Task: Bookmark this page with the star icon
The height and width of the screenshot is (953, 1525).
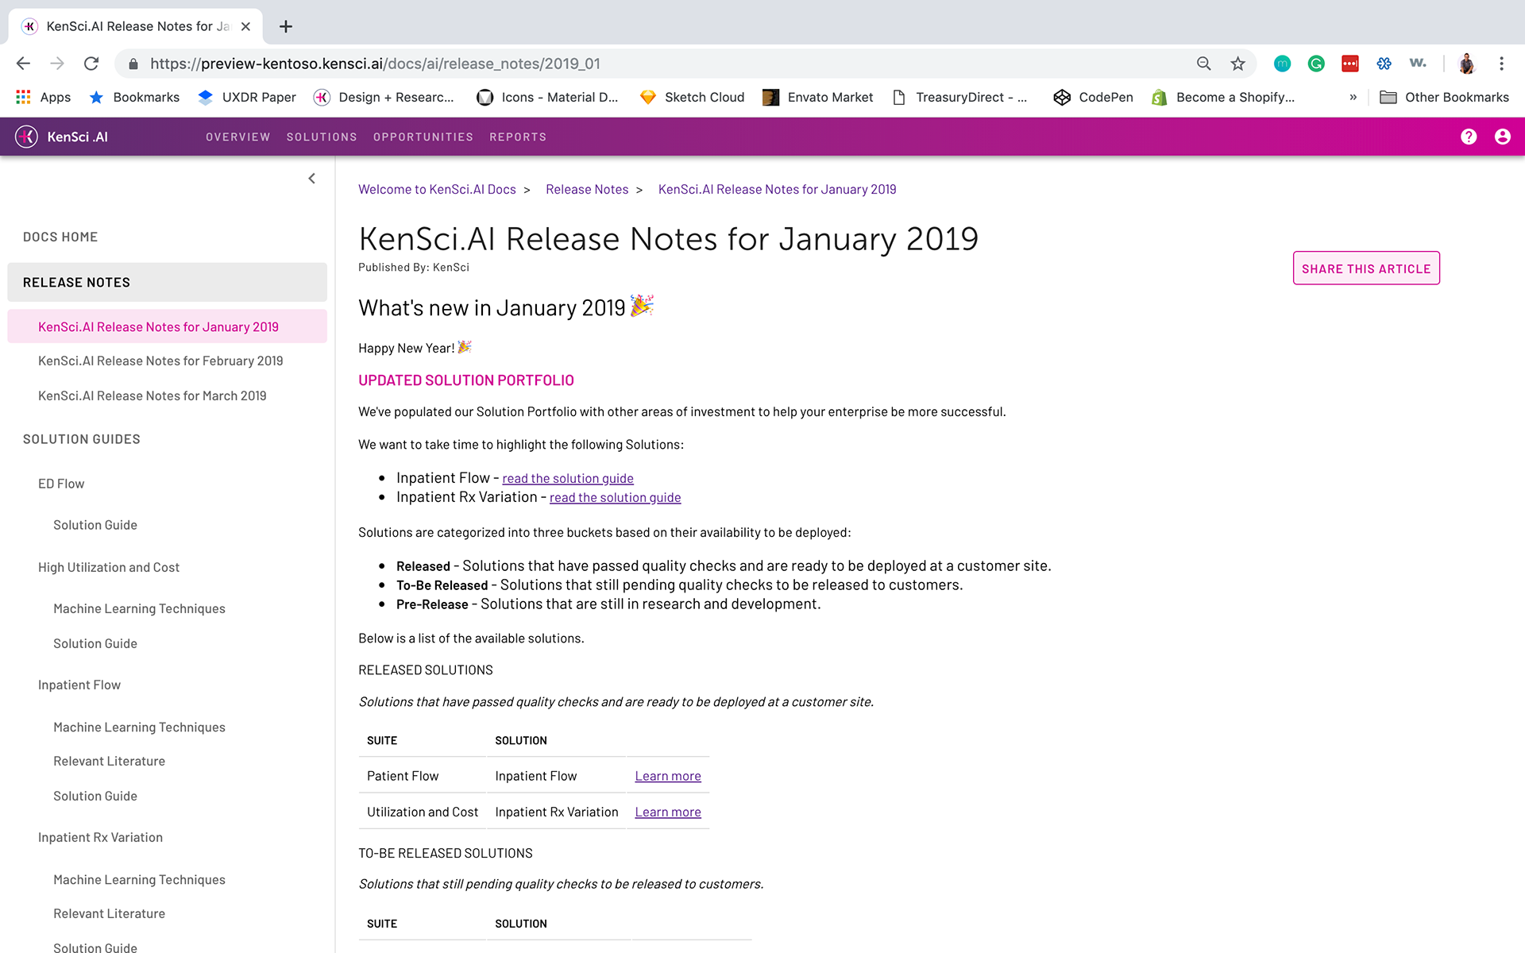Action: (x=1237, y=64)
